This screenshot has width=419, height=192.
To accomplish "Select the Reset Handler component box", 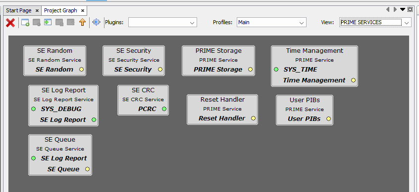I will point(222,110).
